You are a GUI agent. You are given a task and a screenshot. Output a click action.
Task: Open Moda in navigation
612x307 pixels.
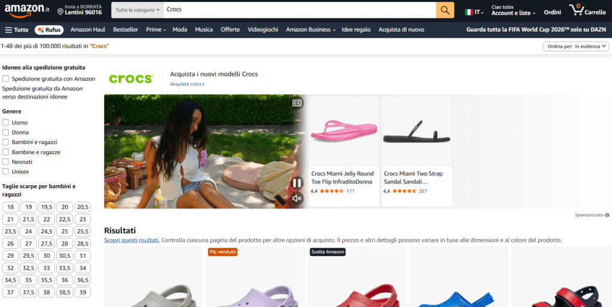point(179,30)
